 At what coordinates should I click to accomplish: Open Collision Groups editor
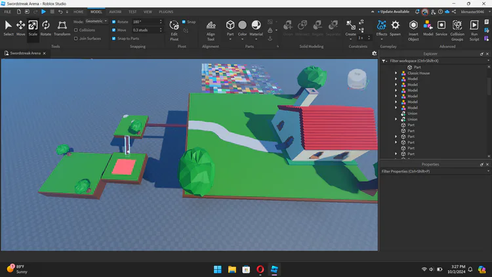[457, 30]
